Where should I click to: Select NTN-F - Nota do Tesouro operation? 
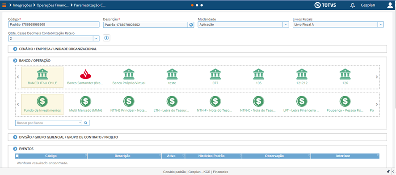[x=215, y=104]
